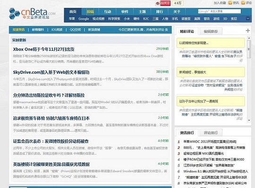Select the 美国 topic link
Image resolution: width=255 pixels, height=188 pixels.
click(197, 19)
